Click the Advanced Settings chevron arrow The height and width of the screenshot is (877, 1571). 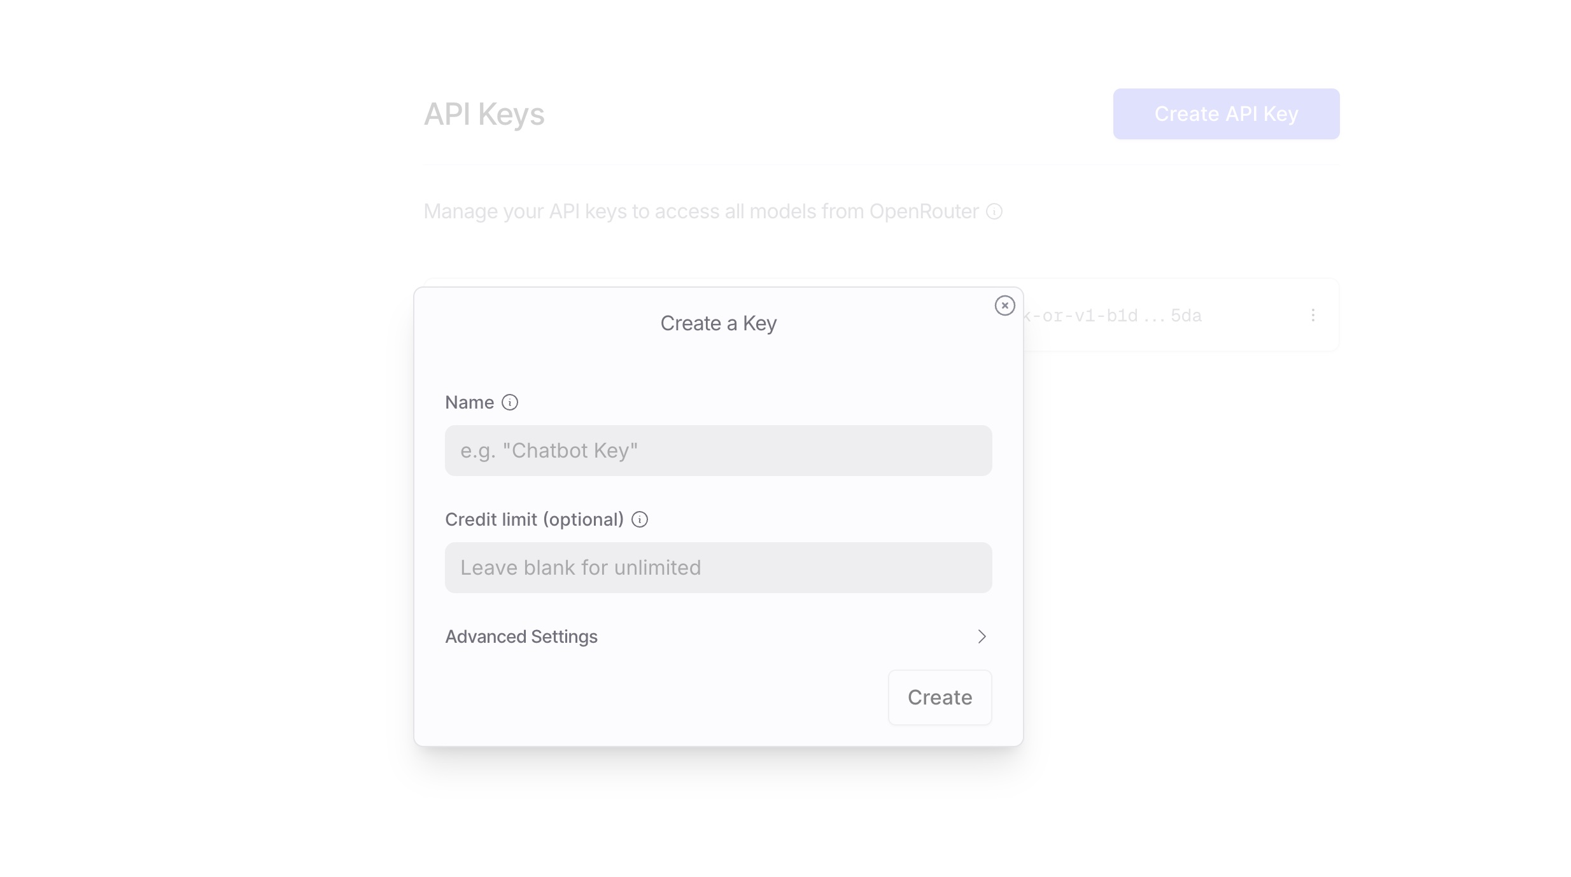tap(982, 636)
